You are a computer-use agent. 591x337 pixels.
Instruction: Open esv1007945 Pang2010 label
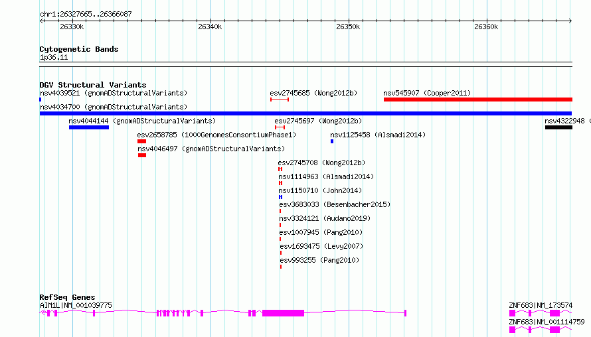pyautogui.click(x=321, y=232)
